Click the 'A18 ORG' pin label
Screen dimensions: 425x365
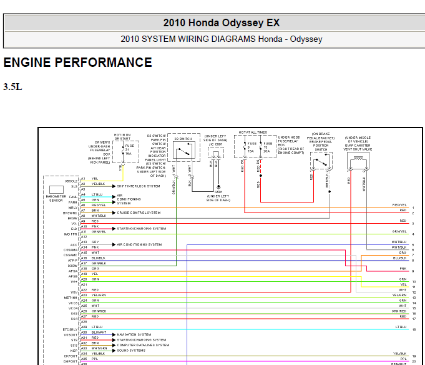[x=90, y=269]
